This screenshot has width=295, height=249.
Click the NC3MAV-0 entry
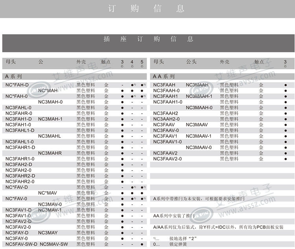(x=50, y=205)
